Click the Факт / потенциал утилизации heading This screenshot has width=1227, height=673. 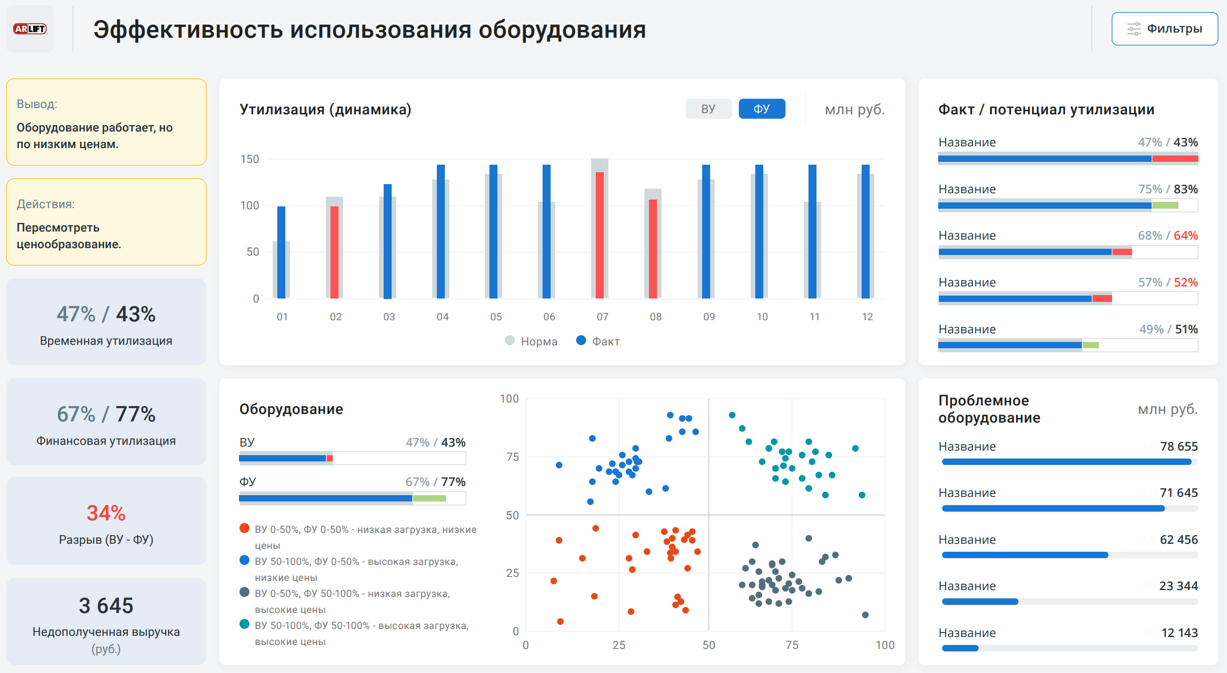click(x=1046, y=109)
